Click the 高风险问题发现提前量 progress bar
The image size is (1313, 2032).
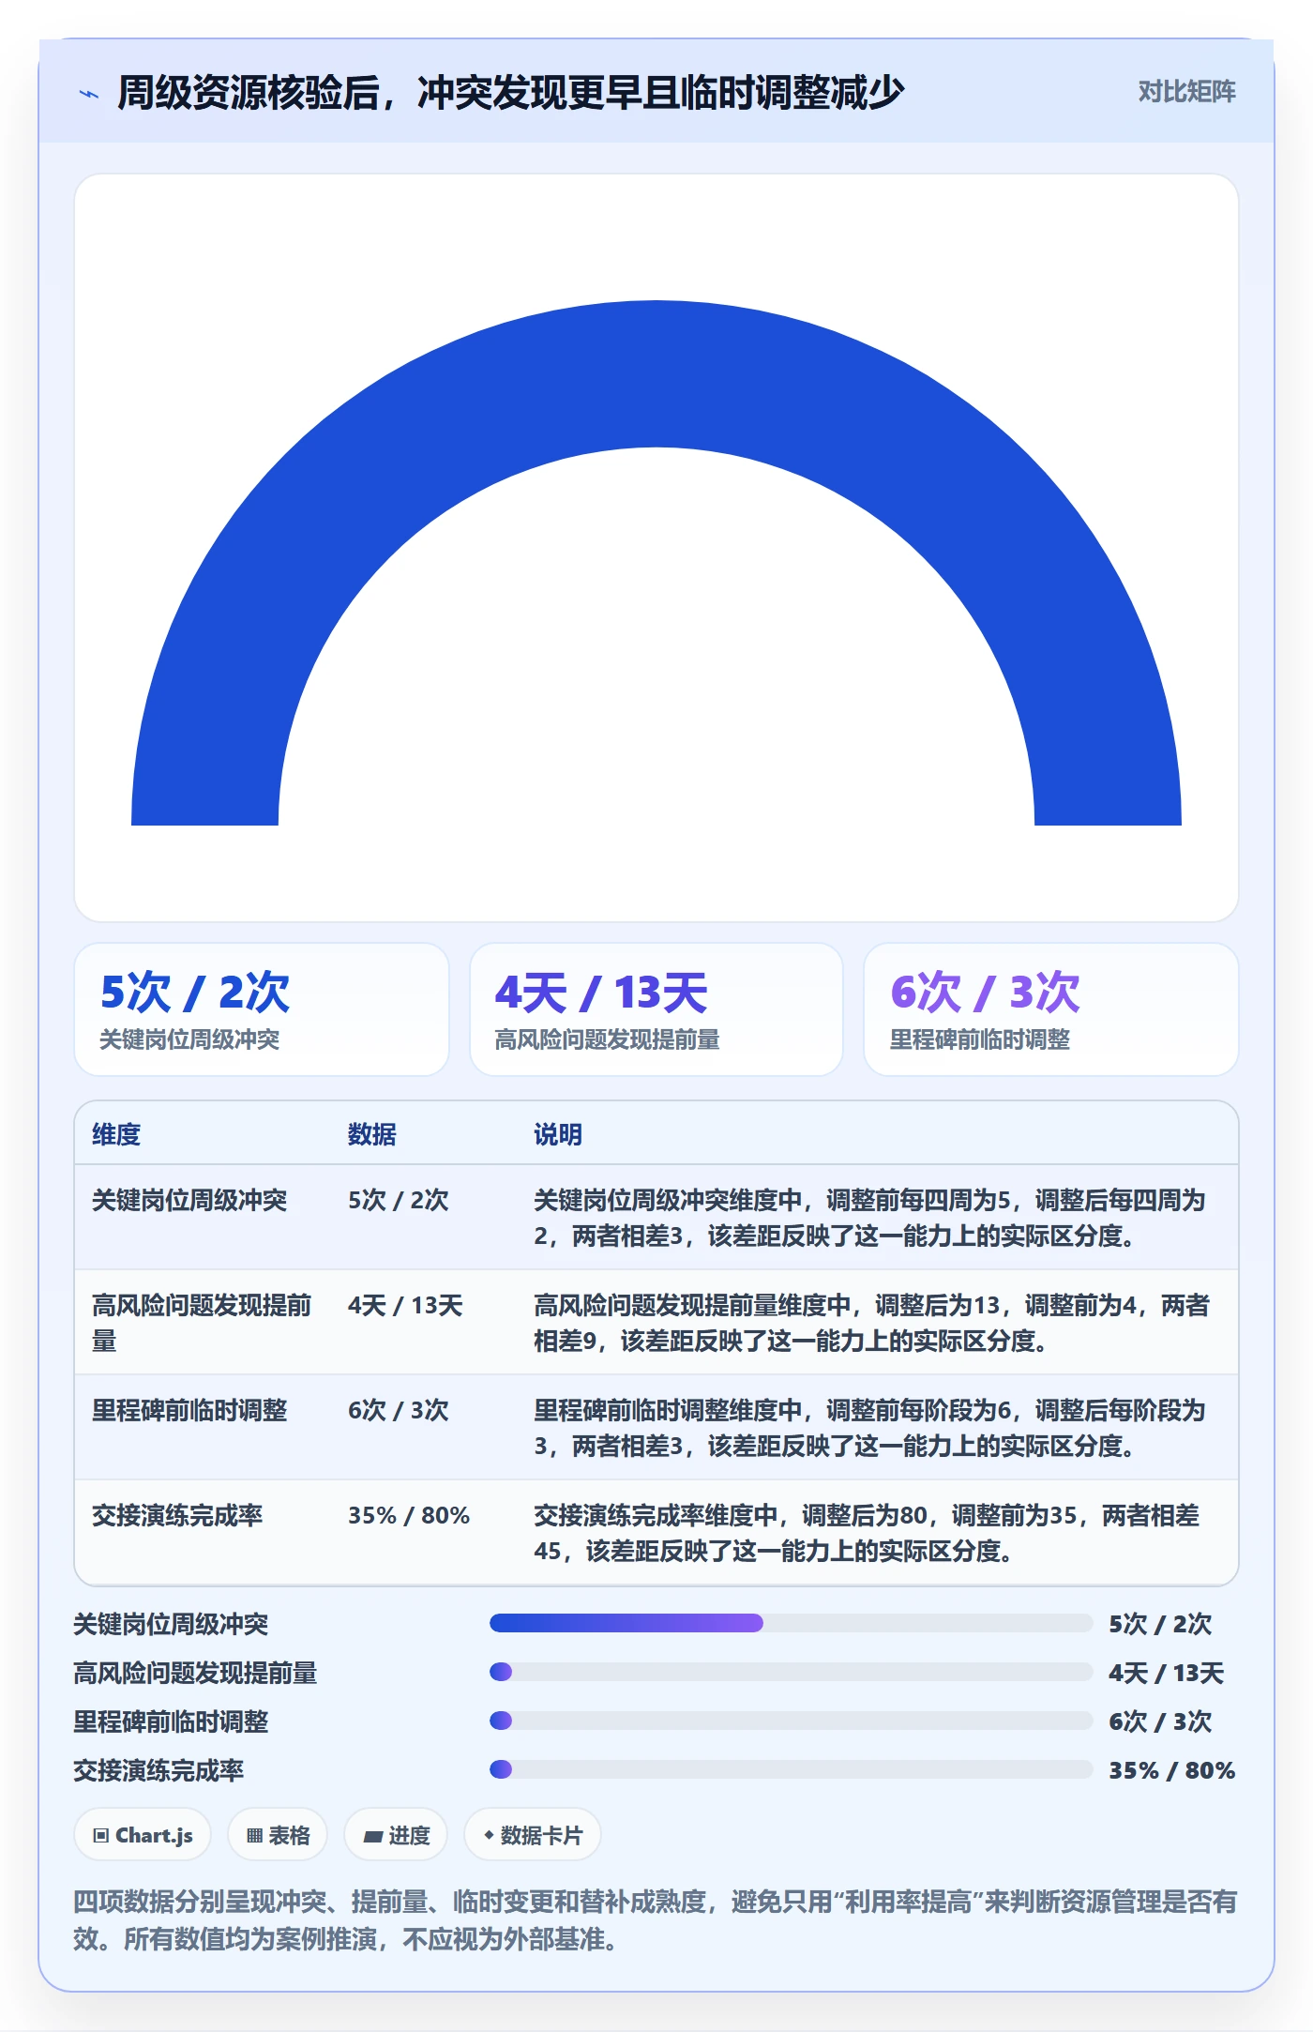coord(791,1672)
